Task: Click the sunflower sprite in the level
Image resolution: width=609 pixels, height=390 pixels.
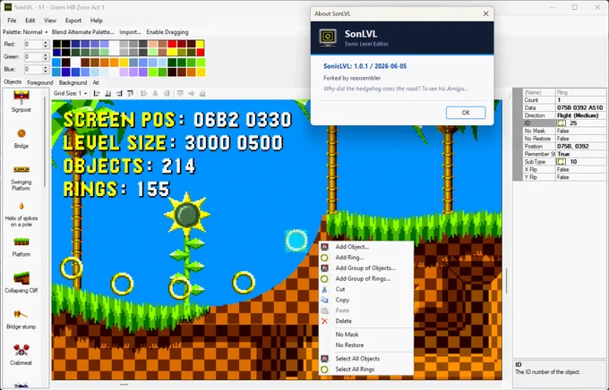Action: (187, 249)
